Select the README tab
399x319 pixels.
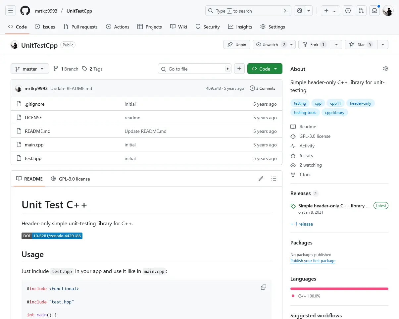[29, 179]
